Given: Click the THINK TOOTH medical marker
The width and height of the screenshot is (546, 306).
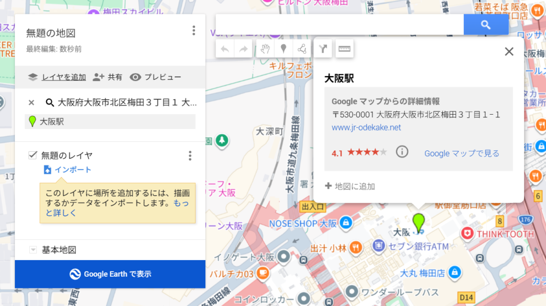Looking at the screenshot, I should [467, 233].
